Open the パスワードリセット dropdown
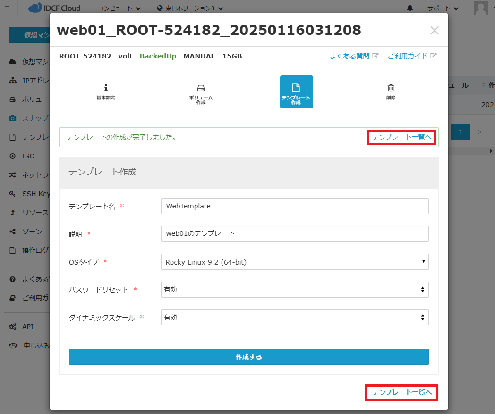495x414 pixels. [x=295, y=290]
